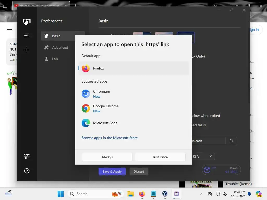Image resolution: width=267 pixels, height=200 pixels.
Task: Open Firefox hamburger application menu
Action: pyautogui.click(x=260, y=17)
